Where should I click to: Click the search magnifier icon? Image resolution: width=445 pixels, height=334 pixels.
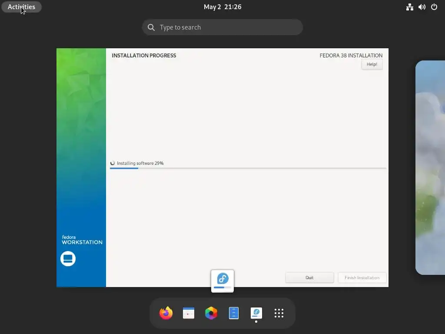(x=151, y=27)
